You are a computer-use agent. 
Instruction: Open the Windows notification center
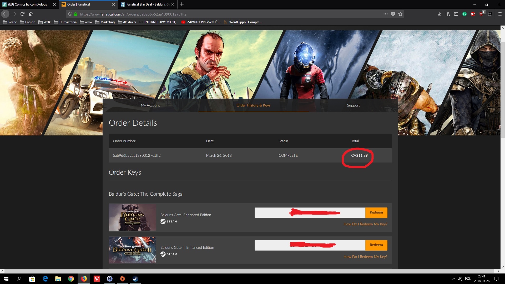[x=496, y=279]
